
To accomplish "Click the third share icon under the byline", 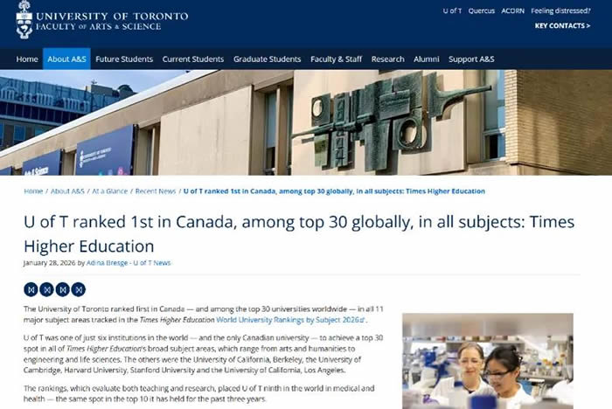I will [63, 289].
